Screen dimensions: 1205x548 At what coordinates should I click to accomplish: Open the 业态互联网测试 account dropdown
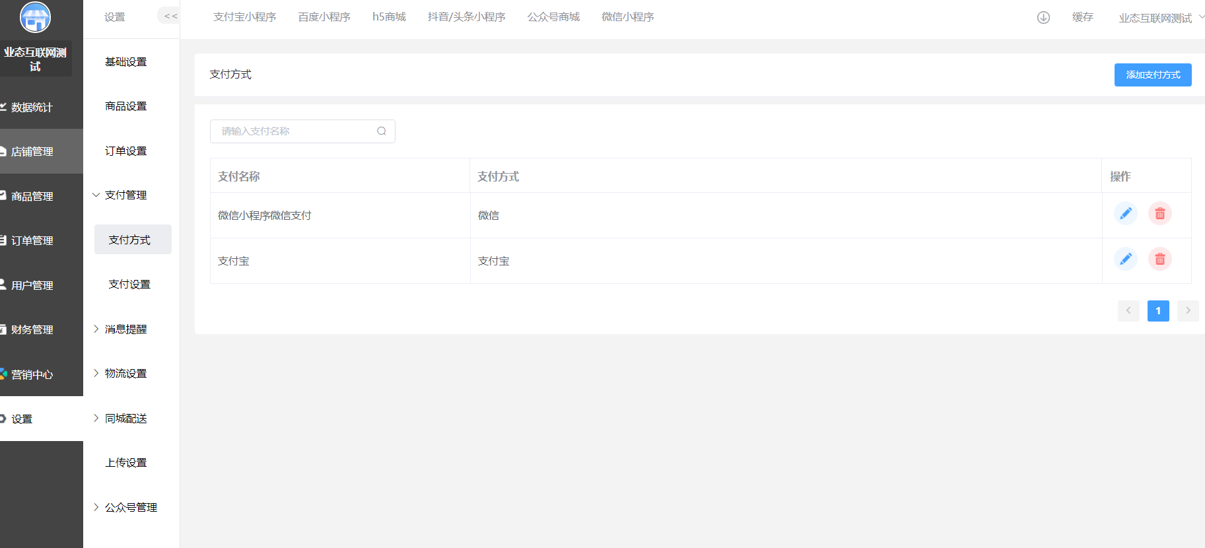(1161, 18)
